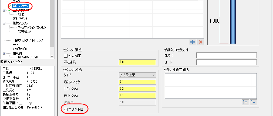Click the 長補正番号 value 62
The width and height of the screenshot is (273, 116).
[x=29, y=94]
